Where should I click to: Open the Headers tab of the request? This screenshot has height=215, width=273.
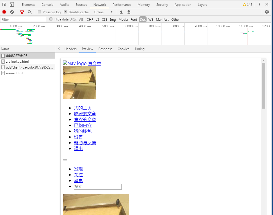70,49
